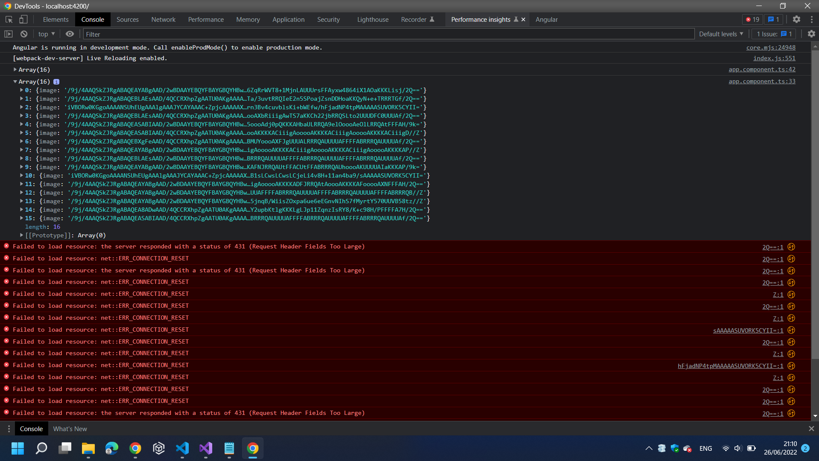Click the network request icon on the last 431 error row
The height and width of the screenshot is (461, 819).
[x=791, y=413]
